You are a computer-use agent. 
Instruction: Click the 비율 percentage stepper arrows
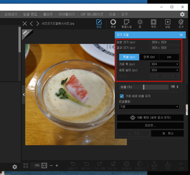click(177, 87)
